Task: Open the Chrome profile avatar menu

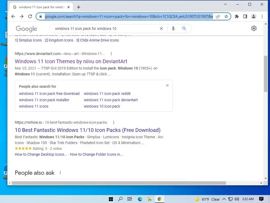Action: pos(254,16)
